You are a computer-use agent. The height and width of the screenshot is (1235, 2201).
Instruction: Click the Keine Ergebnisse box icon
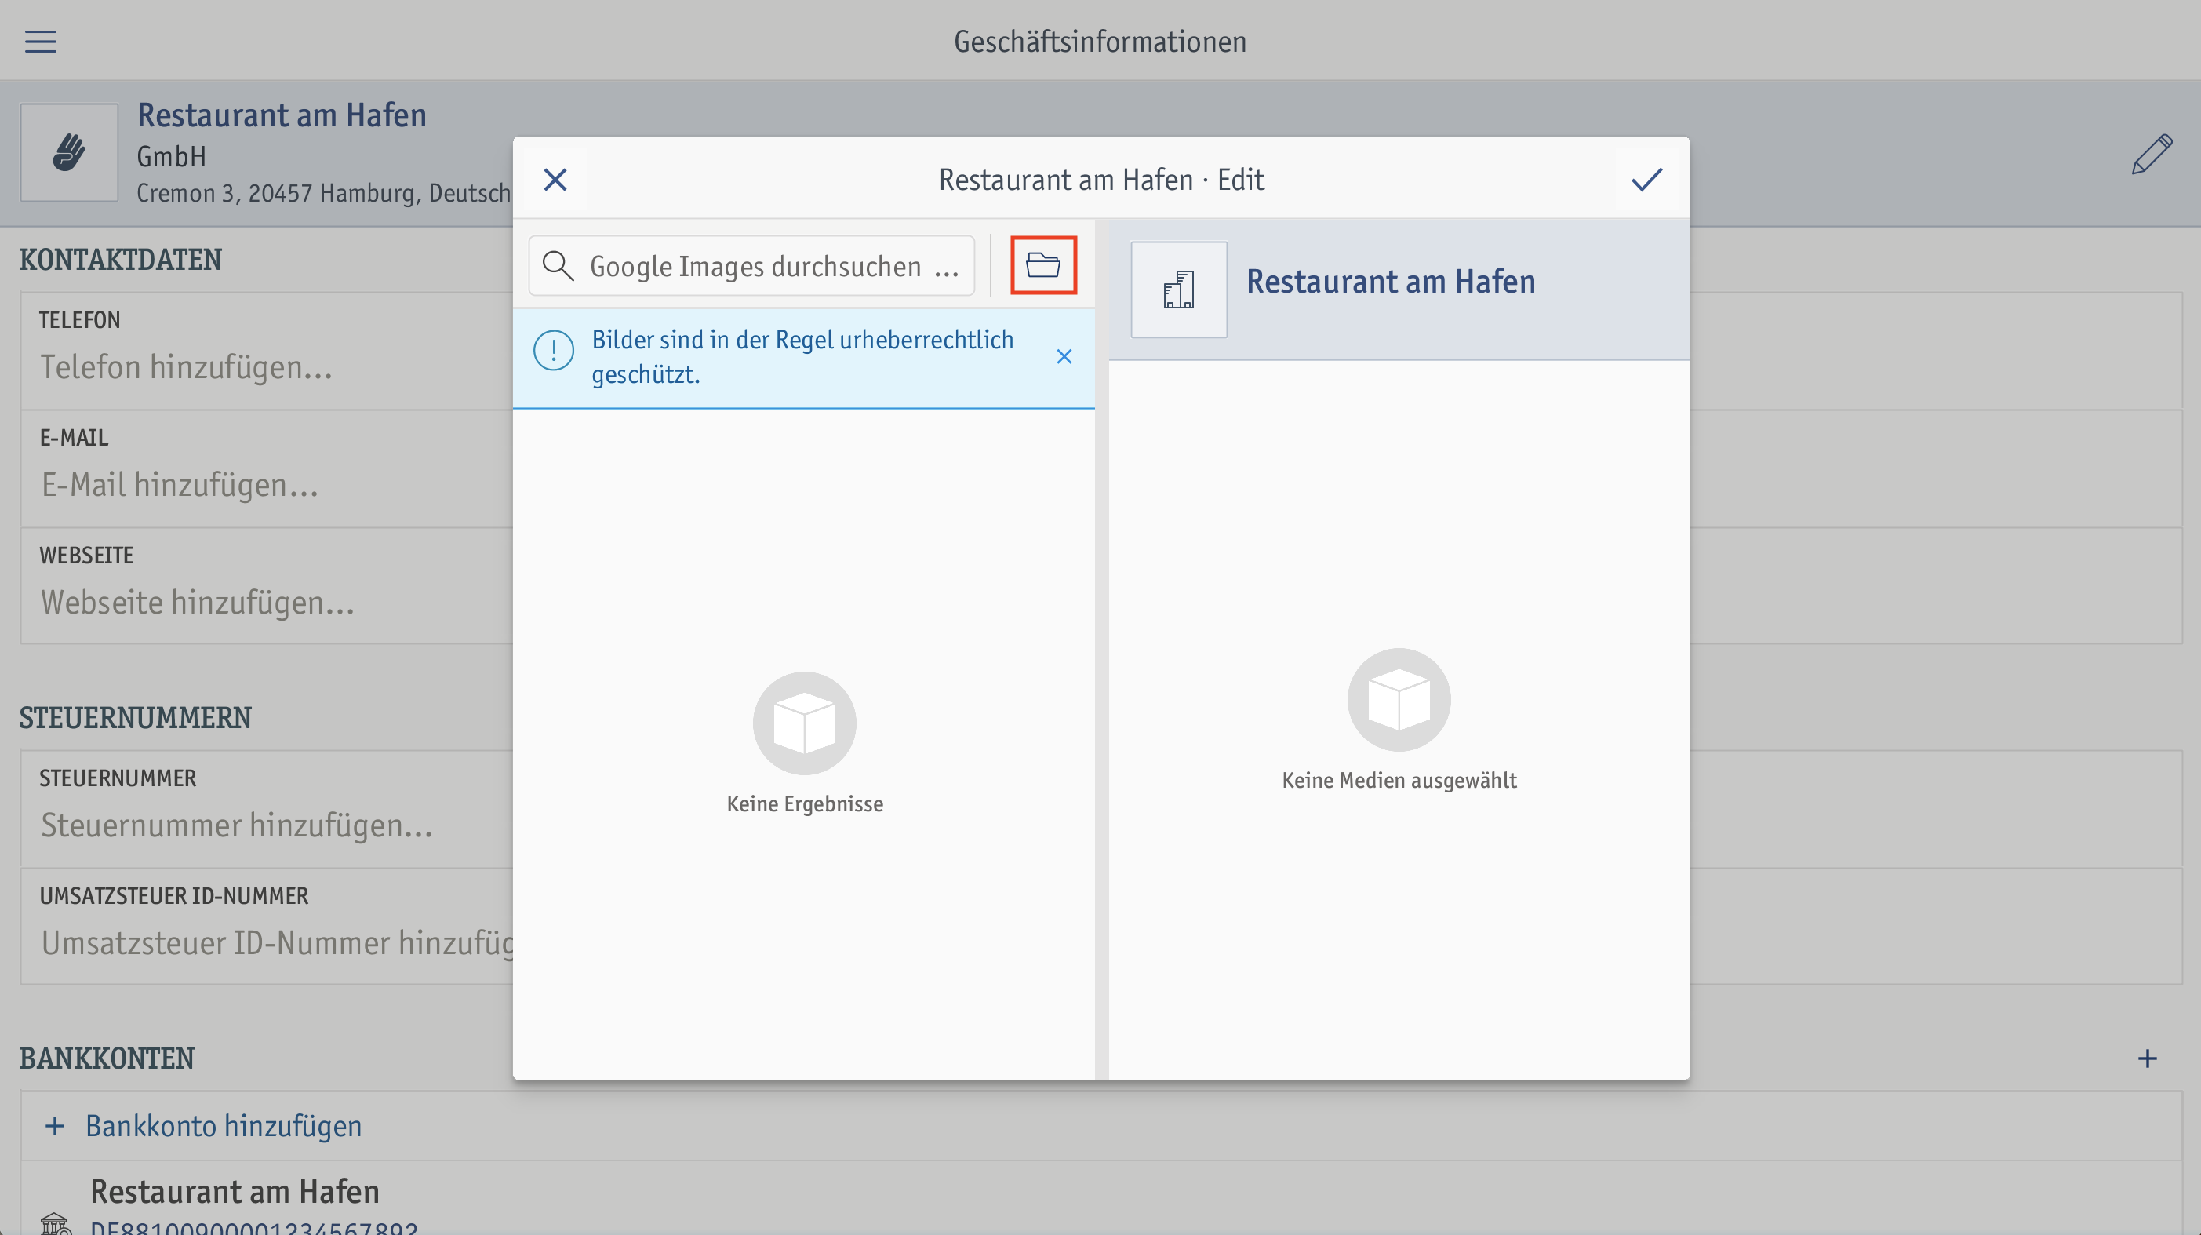pyautogui.click(x=804, y=723)
